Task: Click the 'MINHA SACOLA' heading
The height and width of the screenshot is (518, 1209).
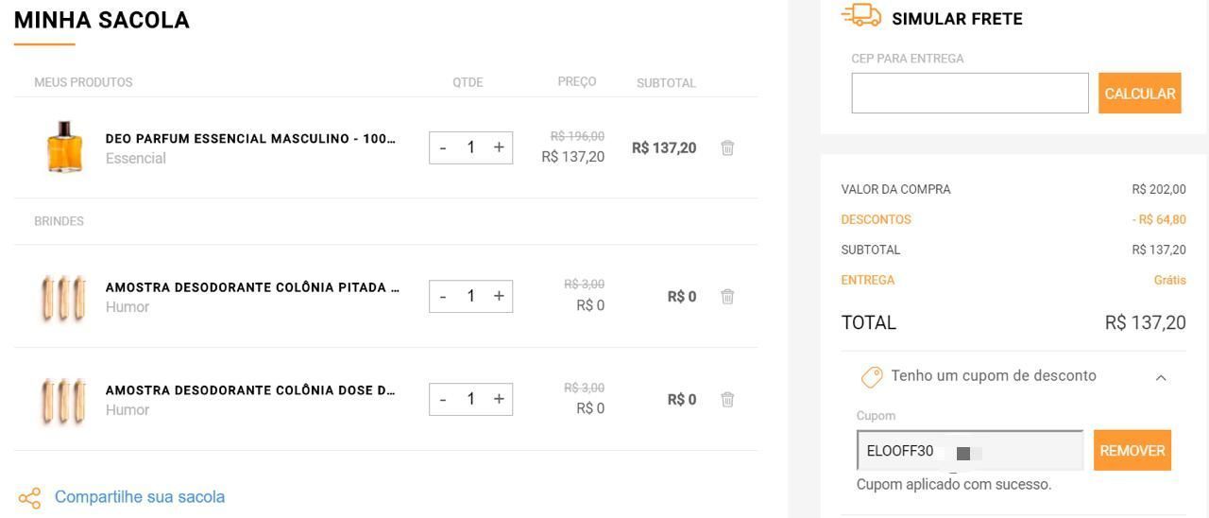Action: click(102, 20)
